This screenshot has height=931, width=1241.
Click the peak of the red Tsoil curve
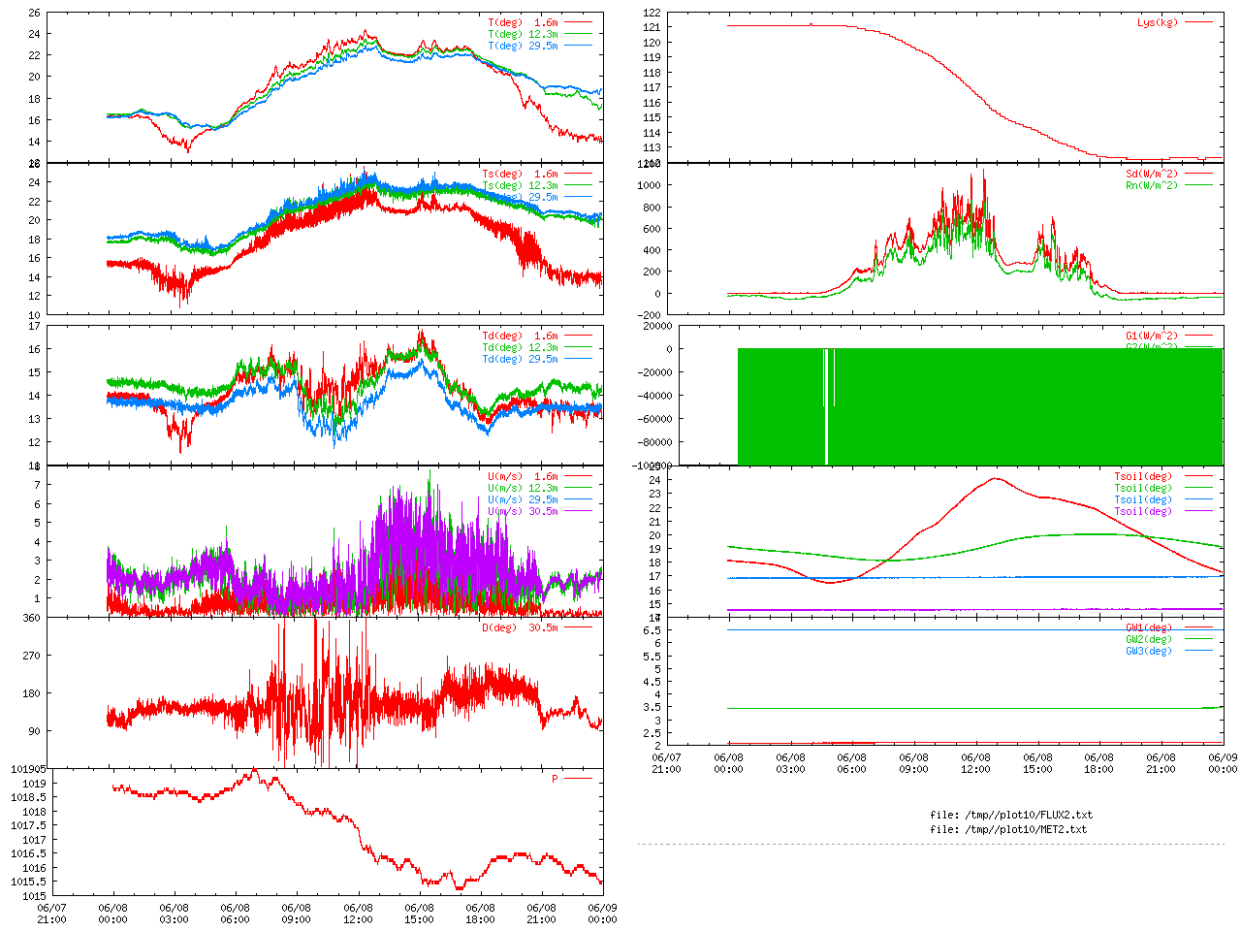pos(996,478)
